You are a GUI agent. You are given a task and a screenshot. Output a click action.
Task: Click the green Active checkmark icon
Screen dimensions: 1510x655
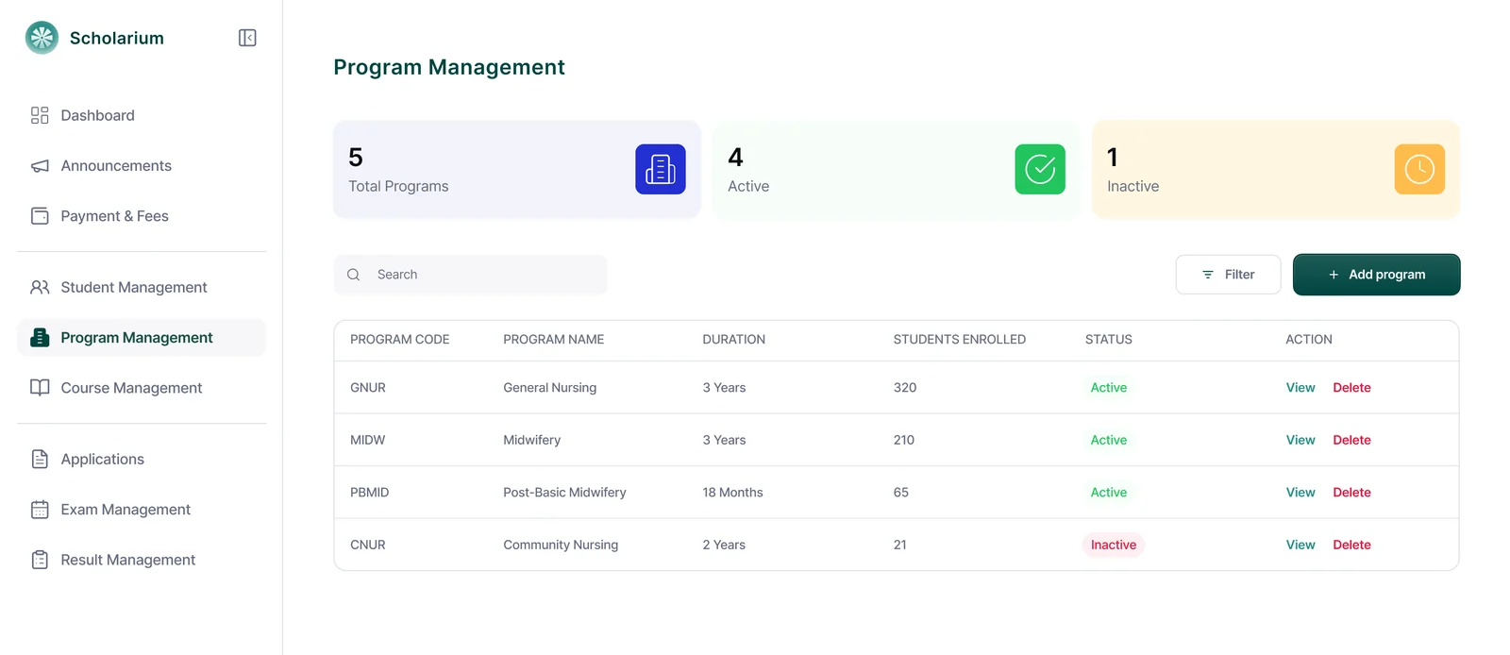coord(1040,169)
